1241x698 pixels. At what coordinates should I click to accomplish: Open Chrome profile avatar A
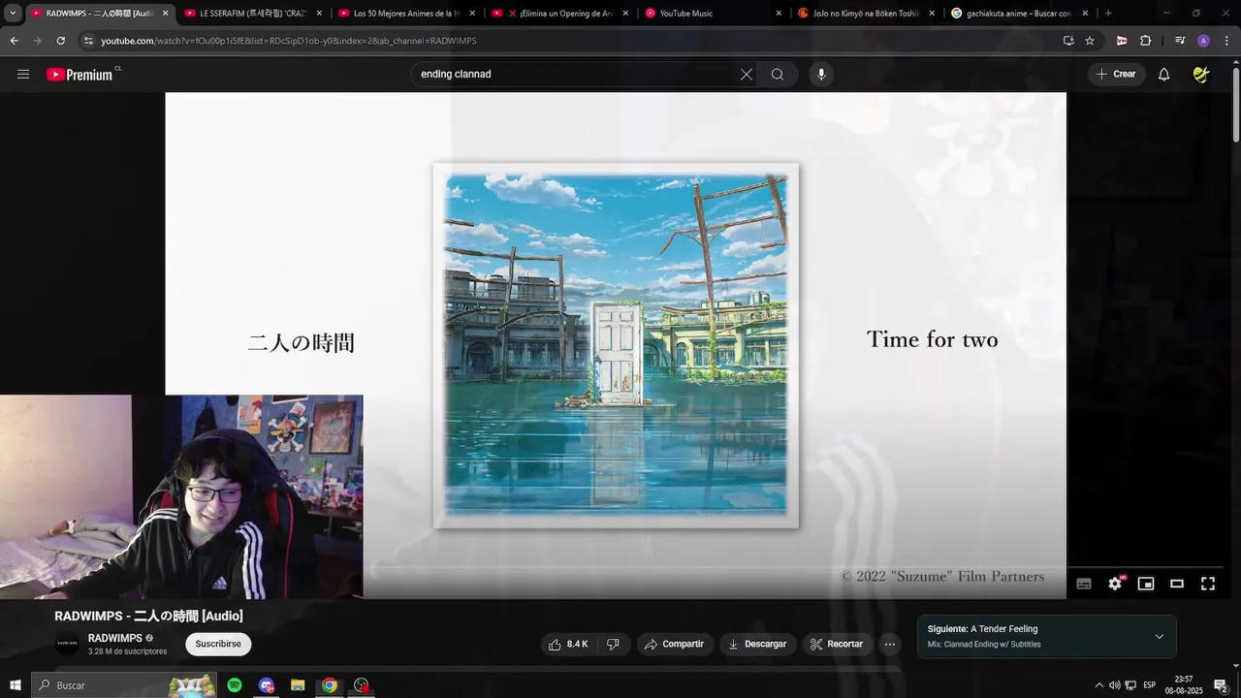pos(1203,41)
